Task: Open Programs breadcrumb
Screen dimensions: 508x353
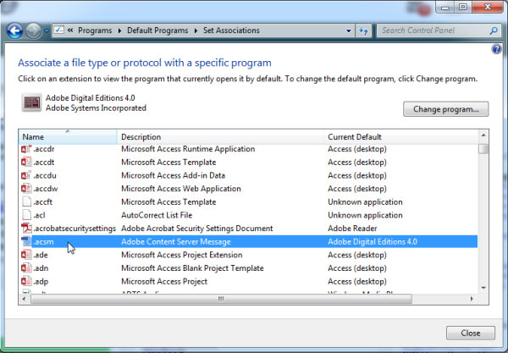Action: click(95, 30)
